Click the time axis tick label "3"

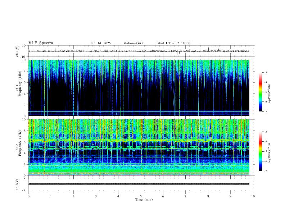coord(96,196)
